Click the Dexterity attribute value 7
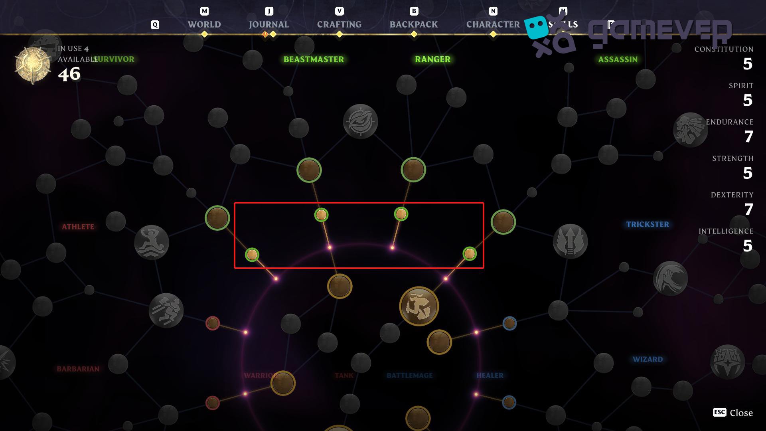The image size is (766, 431). 748,209
